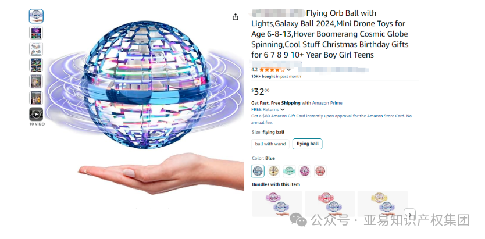This screenshot has height=239, width=485.
Task: Advance bundles carousel with next arrow
Action: point(410,213)
